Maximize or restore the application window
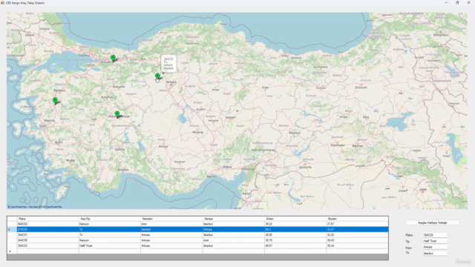This screenshot has width=475, height=267. [457, 2]
